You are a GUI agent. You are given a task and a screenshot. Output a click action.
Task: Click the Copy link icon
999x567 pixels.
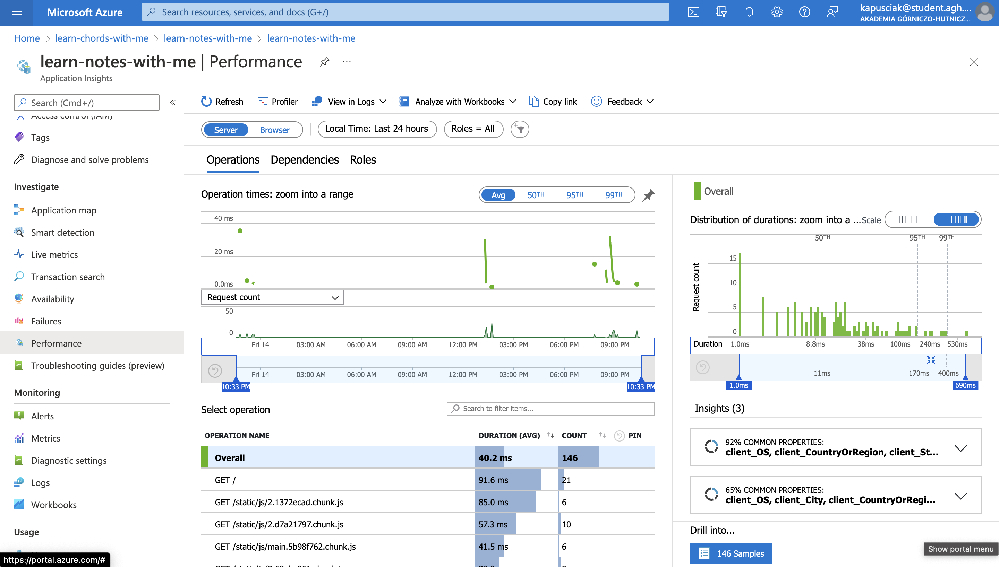click(x=534, y=101)
